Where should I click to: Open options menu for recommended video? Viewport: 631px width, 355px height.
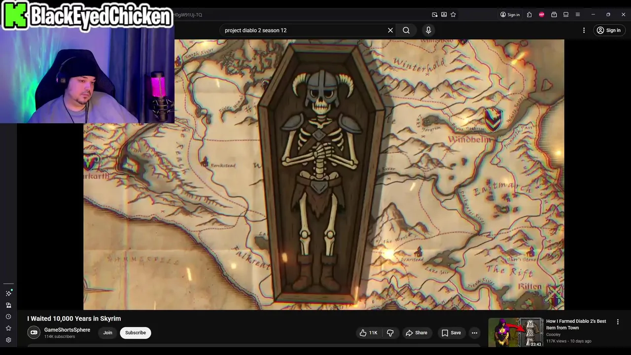tap(618, 322)
